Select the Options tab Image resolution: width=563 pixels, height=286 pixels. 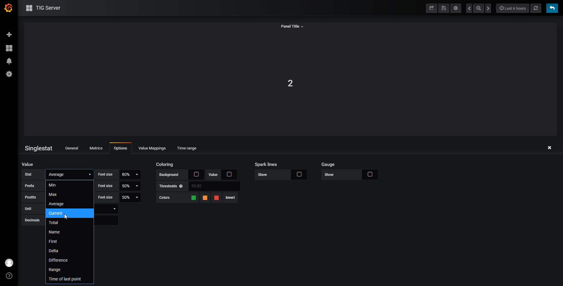point(120,148)
